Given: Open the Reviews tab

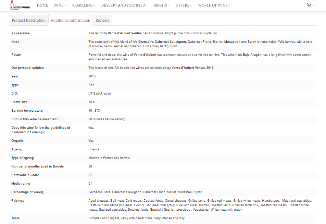Looking at the screenshot, I should [102, 20].
